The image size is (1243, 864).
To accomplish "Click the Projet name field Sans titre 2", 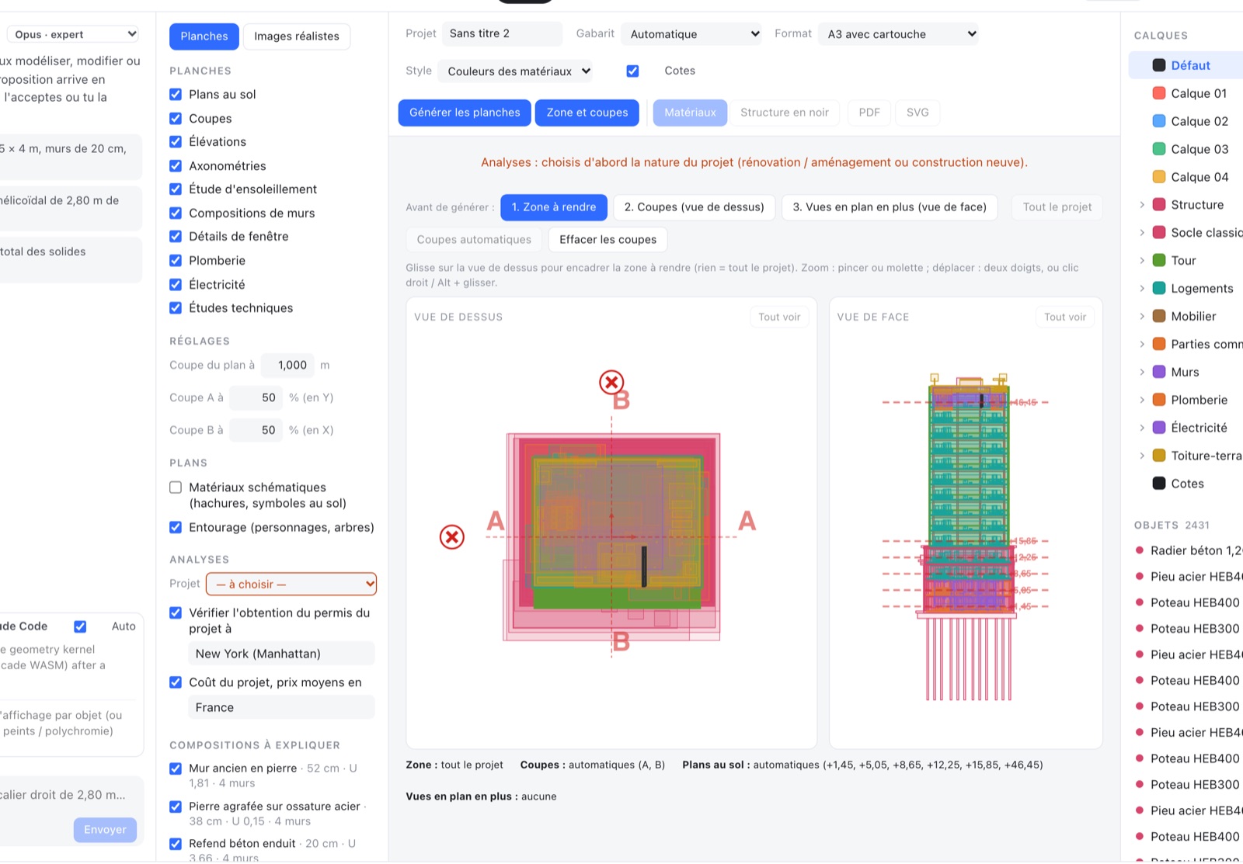I will click(502, 33).
